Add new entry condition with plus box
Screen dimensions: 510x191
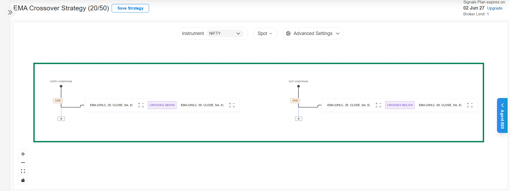(61, 119)
